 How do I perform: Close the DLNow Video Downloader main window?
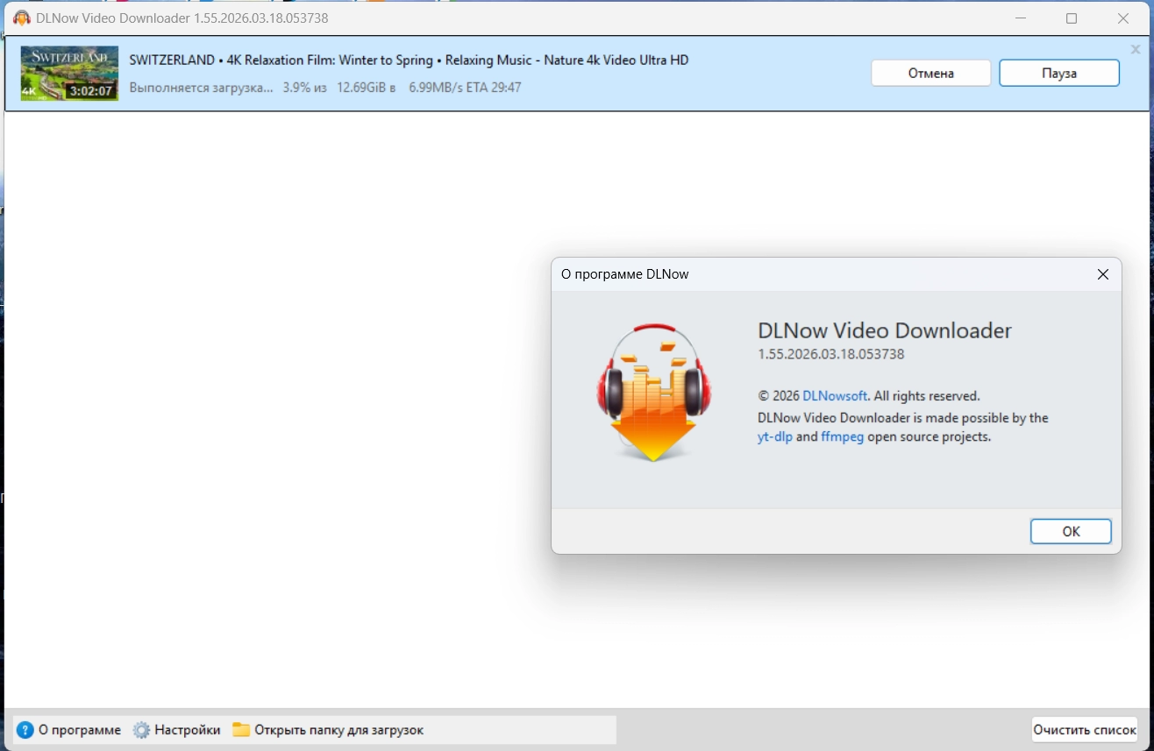[1123, 18]
